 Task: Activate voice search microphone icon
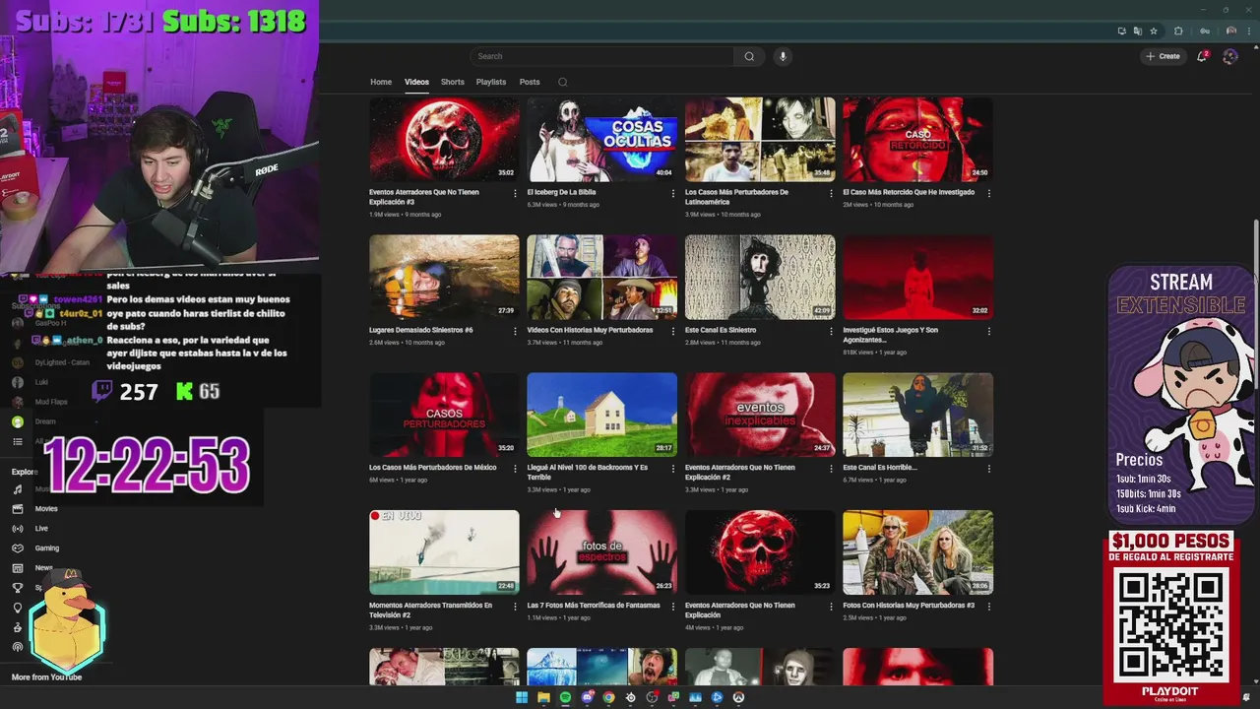pos(783,56)
